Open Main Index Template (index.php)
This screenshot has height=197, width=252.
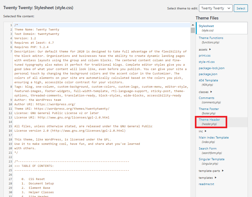point(214,140)
